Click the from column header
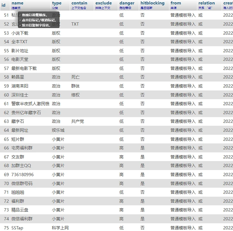Image resolution: width=233 pixels, height=231 pixels. tap(176, 3)
